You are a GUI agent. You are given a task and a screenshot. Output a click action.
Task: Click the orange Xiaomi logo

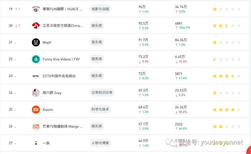36,110
